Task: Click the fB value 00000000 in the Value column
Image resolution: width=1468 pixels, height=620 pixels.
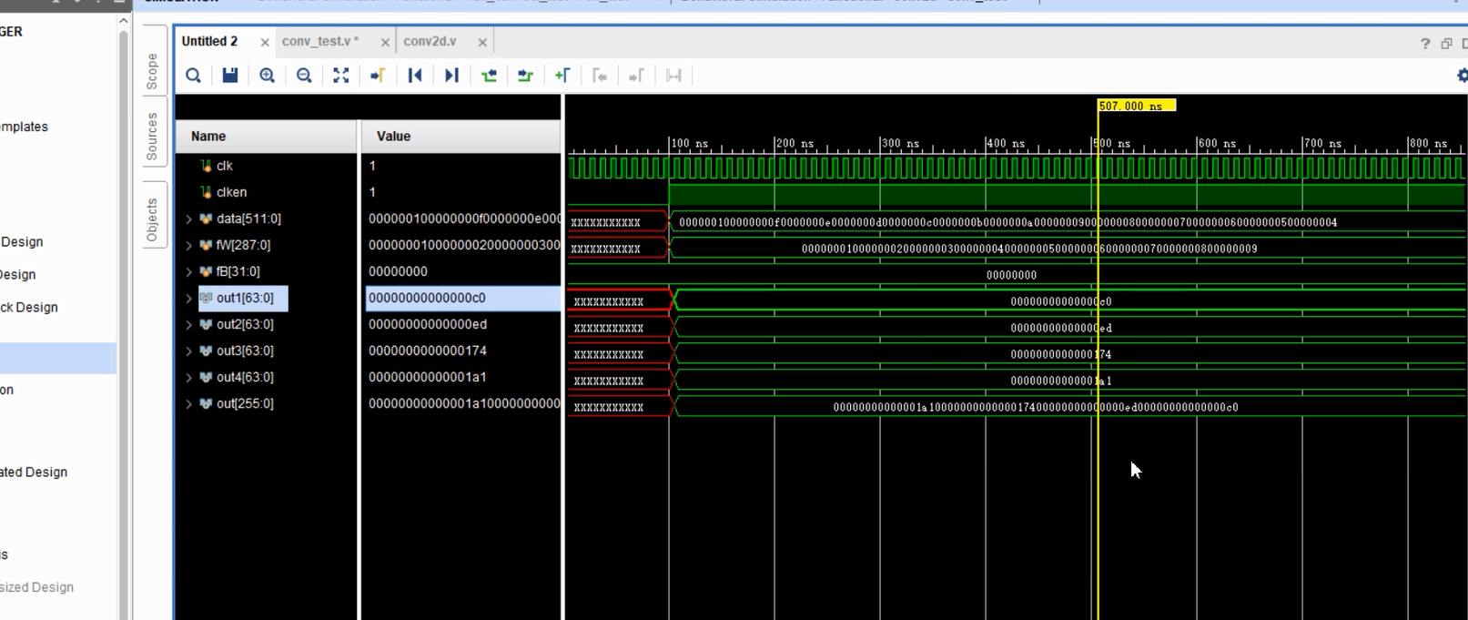Action: click(398, 271)
